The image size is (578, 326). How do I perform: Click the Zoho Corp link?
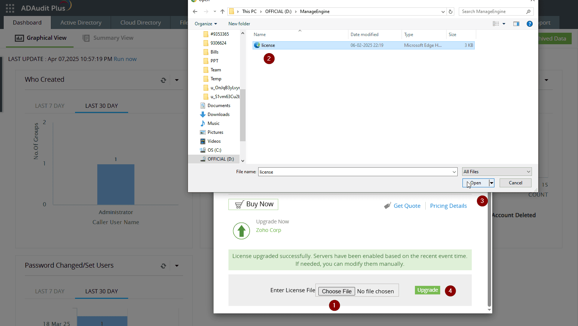(x=269, y=230)
